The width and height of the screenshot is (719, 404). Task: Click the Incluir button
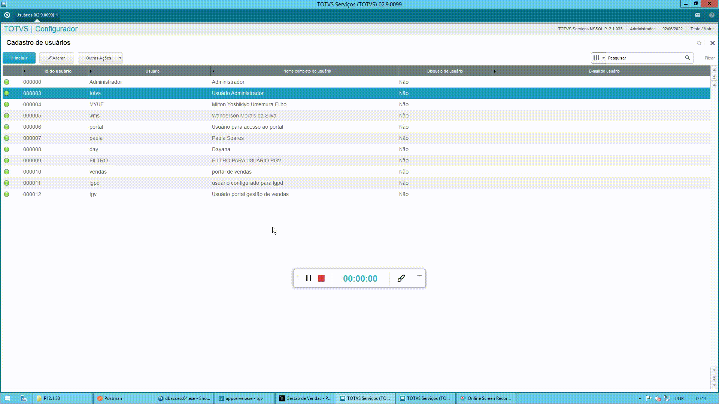19,58
